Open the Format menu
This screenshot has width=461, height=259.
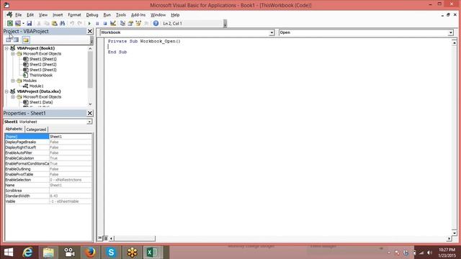tap(74, 14)
